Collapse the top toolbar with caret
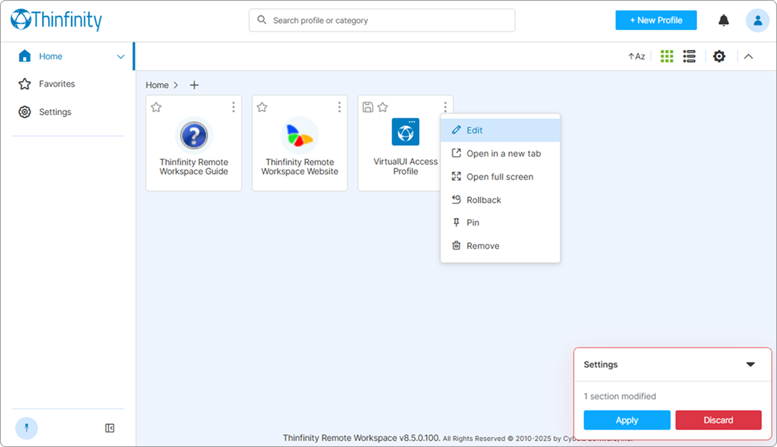 click(x=748, y=56)
